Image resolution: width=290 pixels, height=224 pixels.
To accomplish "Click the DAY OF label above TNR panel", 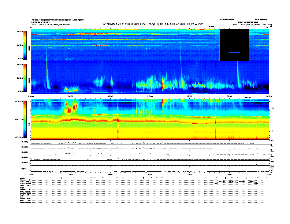I will coord(248,98).
